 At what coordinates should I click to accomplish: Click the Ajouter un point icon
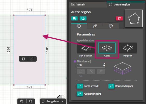(x=80, y=94)
